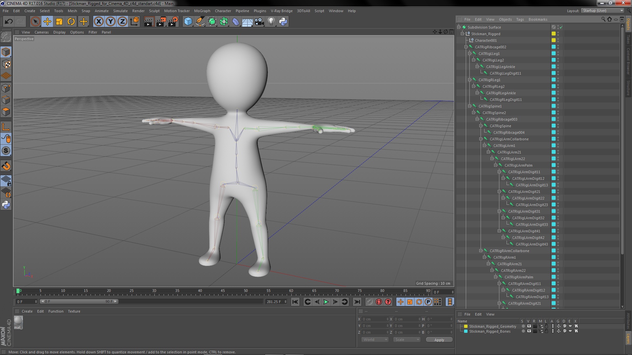
Task: Open the Mesh menu
Action: tap(72, 11)
